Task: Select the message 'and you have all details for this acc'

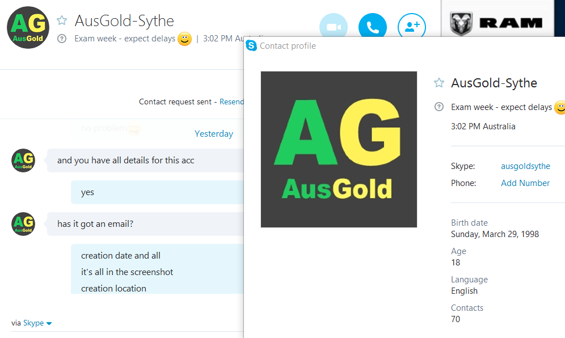Action: (x=126, y=160)
